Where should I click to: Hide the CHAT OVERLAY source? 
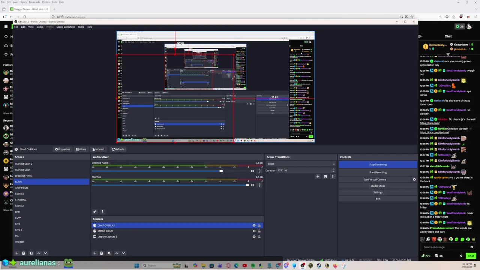(254, 225)
